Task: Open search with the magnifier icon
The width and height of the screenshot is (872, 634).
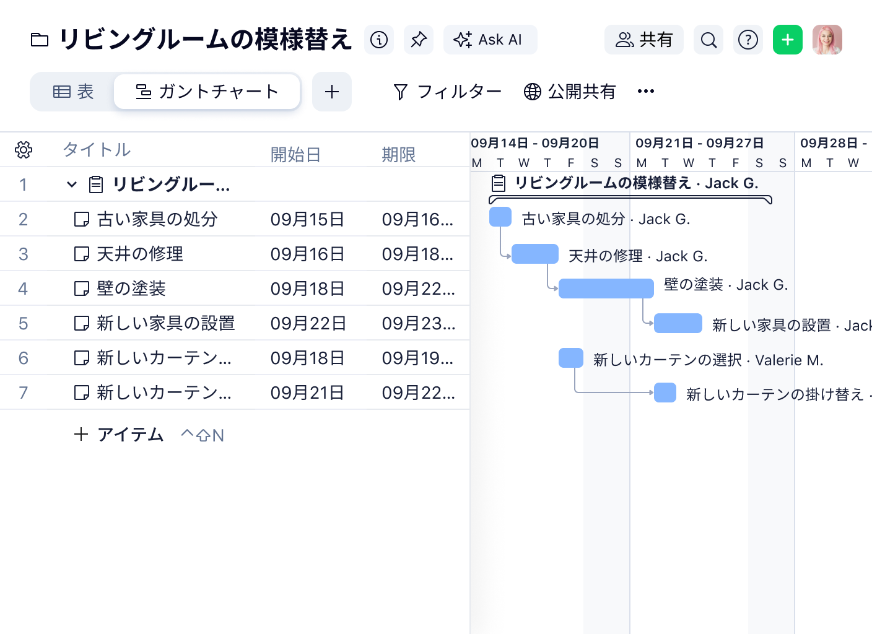Action: coord(708,40)
